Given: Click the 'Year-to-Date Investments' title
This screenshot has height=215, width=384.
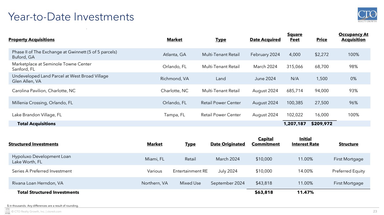Looking at the screenshot, I should 71,17.
